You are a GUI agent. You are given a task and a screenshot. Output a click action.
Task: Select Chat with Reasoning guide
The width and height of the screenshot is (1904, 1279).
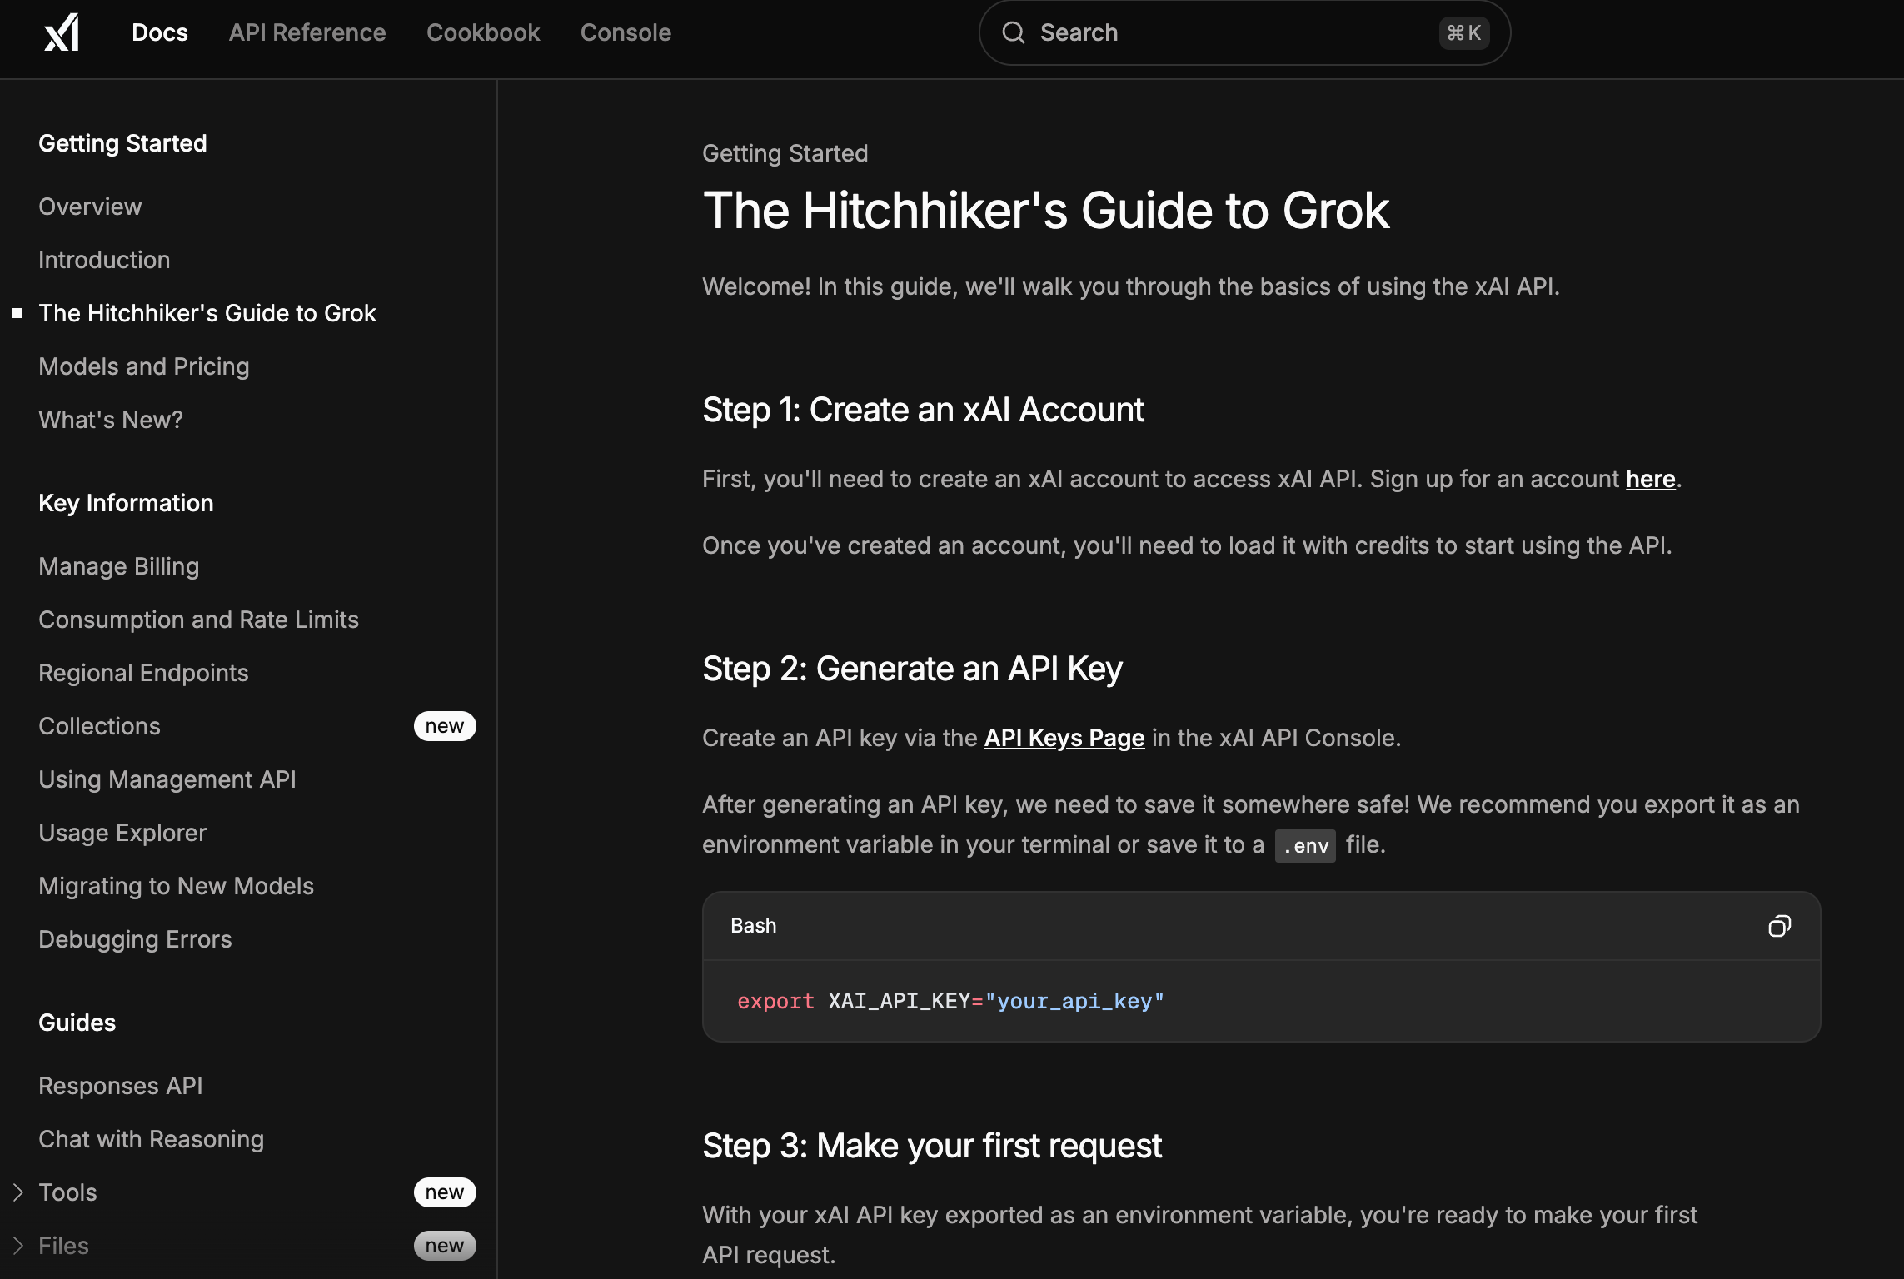(x=151, y=1139)
